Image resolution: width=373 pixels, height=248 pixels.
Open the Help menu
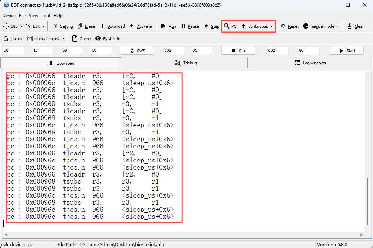pos(58,16)
